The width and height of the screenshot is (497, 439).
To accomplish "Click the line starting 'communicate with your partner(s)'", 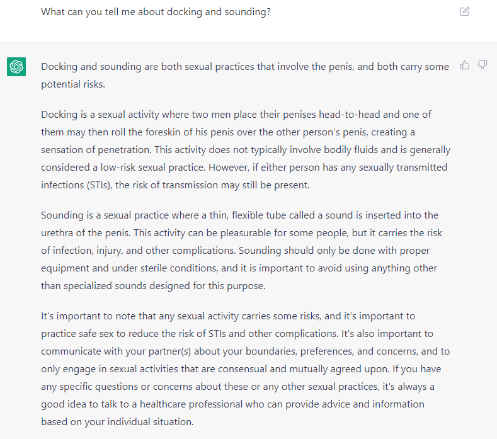I will [x=245, y=351].
